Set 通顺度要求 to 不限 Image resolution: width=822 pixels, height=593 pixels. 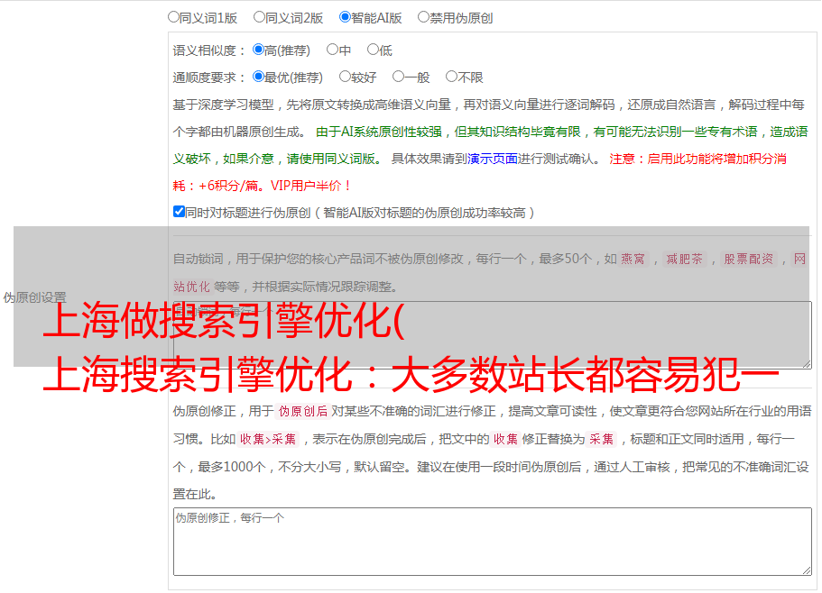[x=451, y=77]
